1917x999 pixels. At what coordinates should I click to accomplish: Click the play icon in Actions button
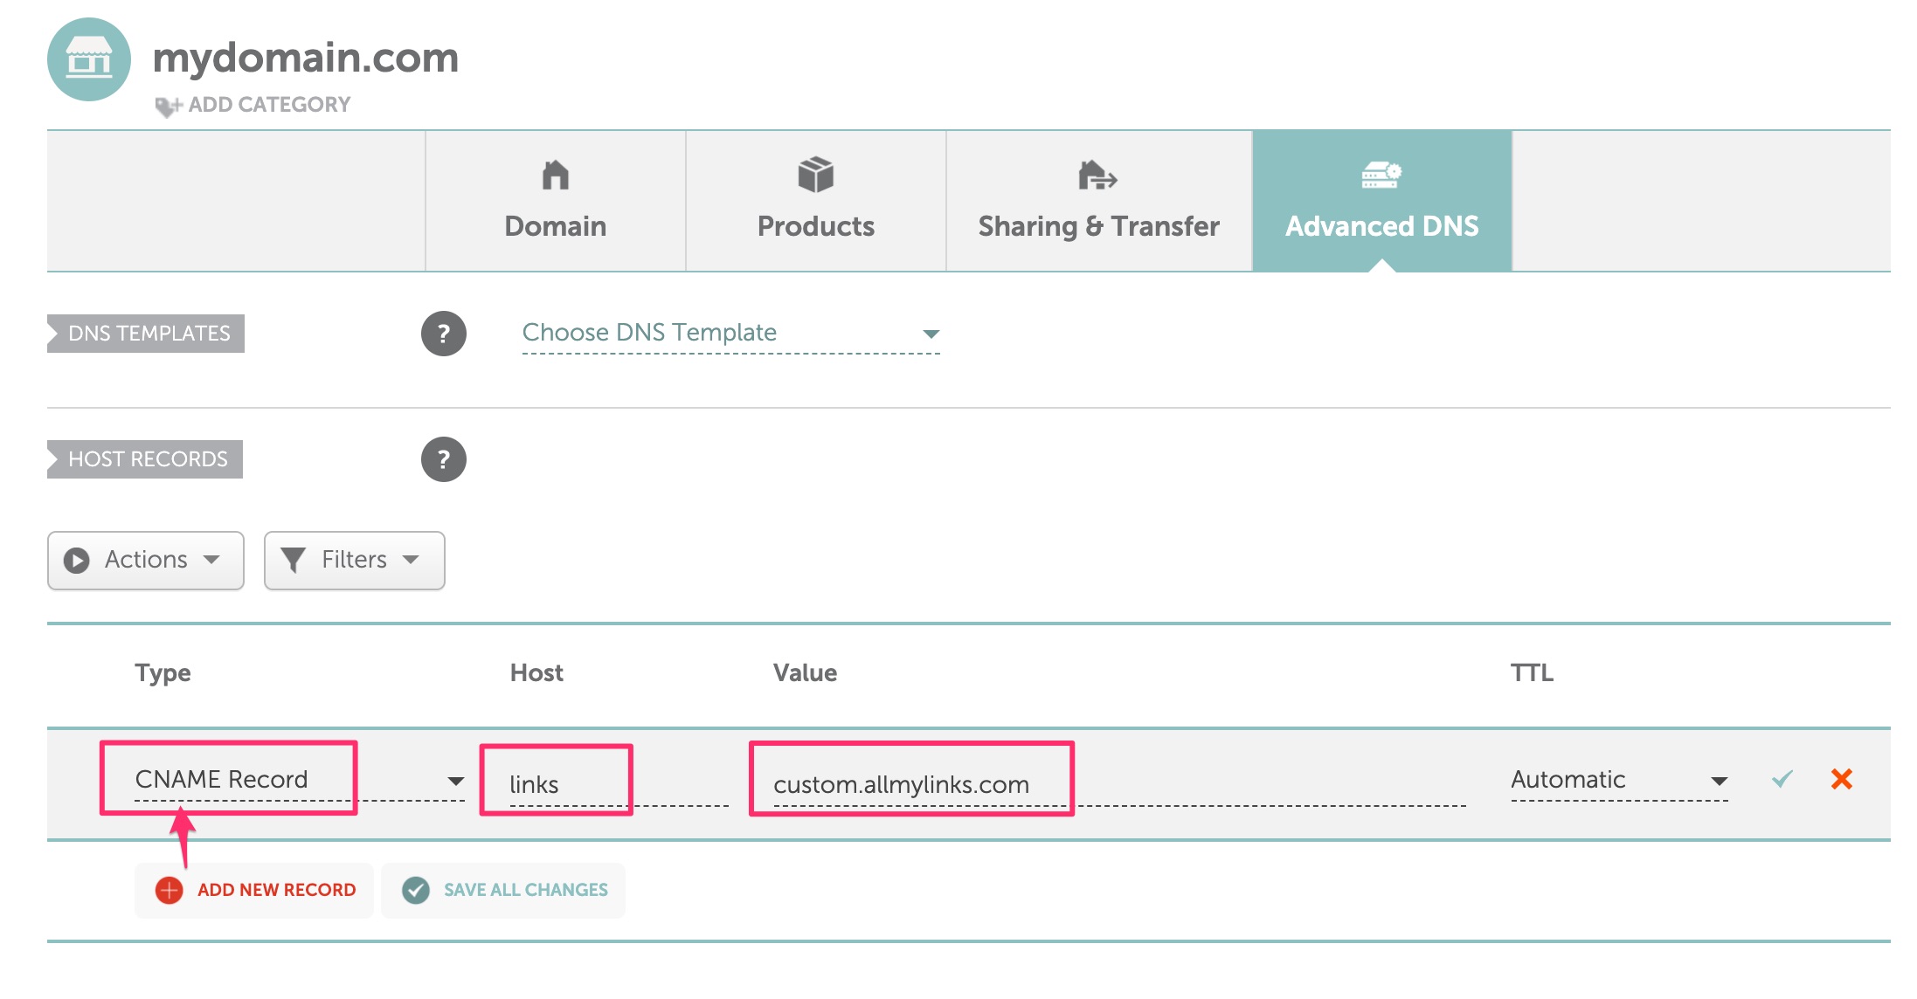[x=77, y=561]
